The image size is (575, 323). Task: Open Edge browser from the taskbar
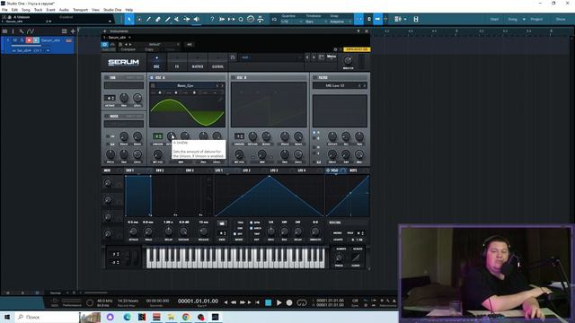pos(128,317)
